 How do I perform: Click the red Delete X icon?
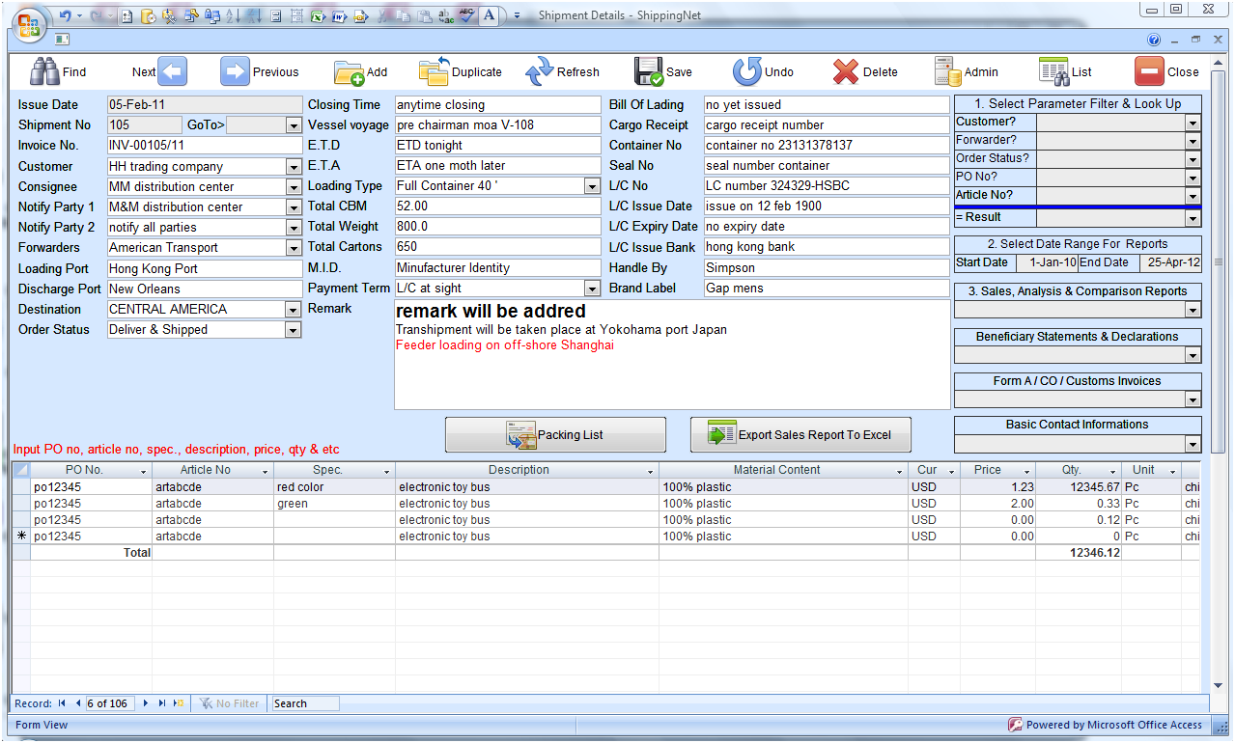click(846, 72)
